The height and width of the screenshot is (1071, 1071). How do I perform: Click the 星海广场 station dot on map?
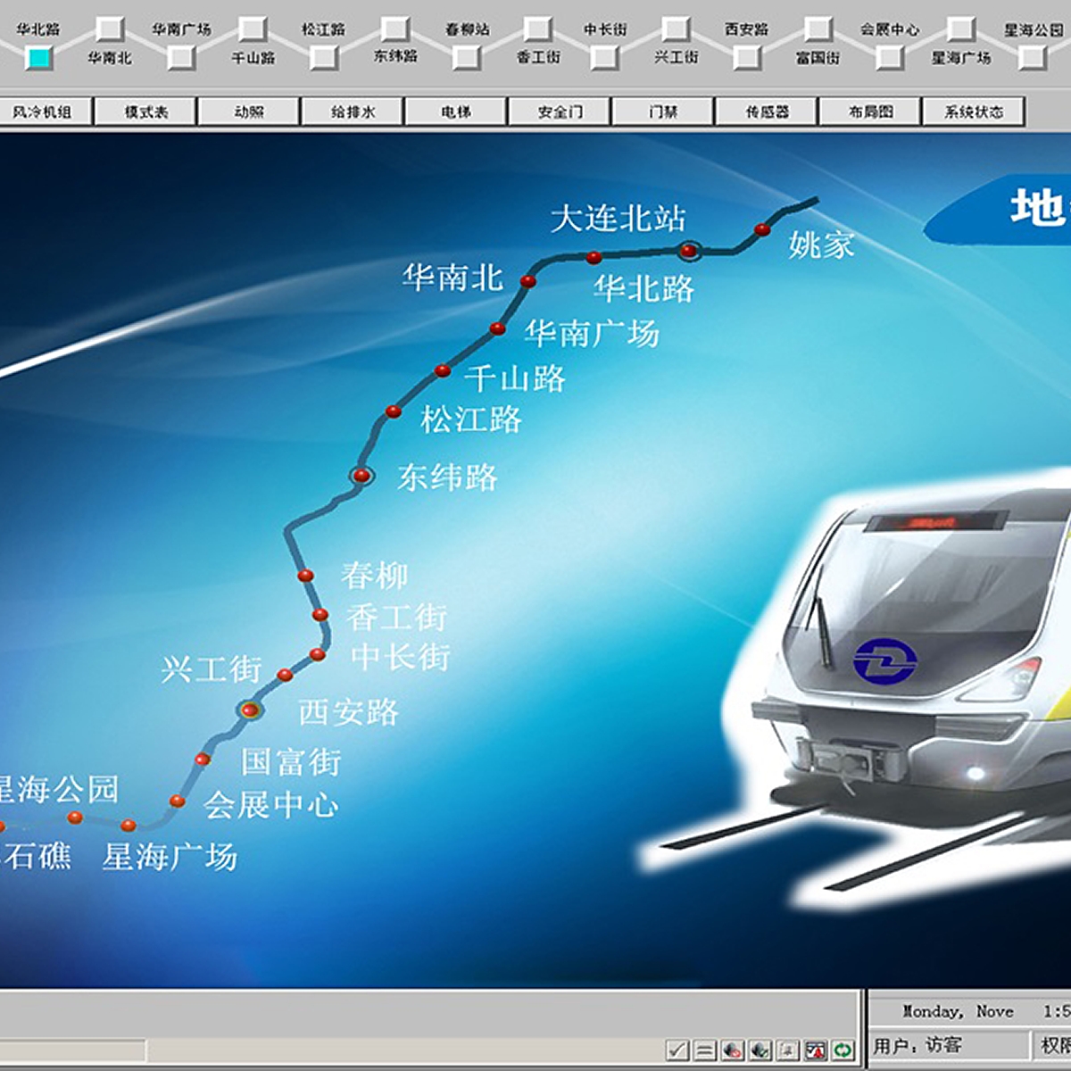pyautogui.click(x=129, y=826)
